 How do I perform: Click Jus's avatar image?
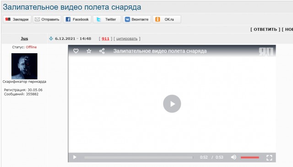click(x=24, y=66)
